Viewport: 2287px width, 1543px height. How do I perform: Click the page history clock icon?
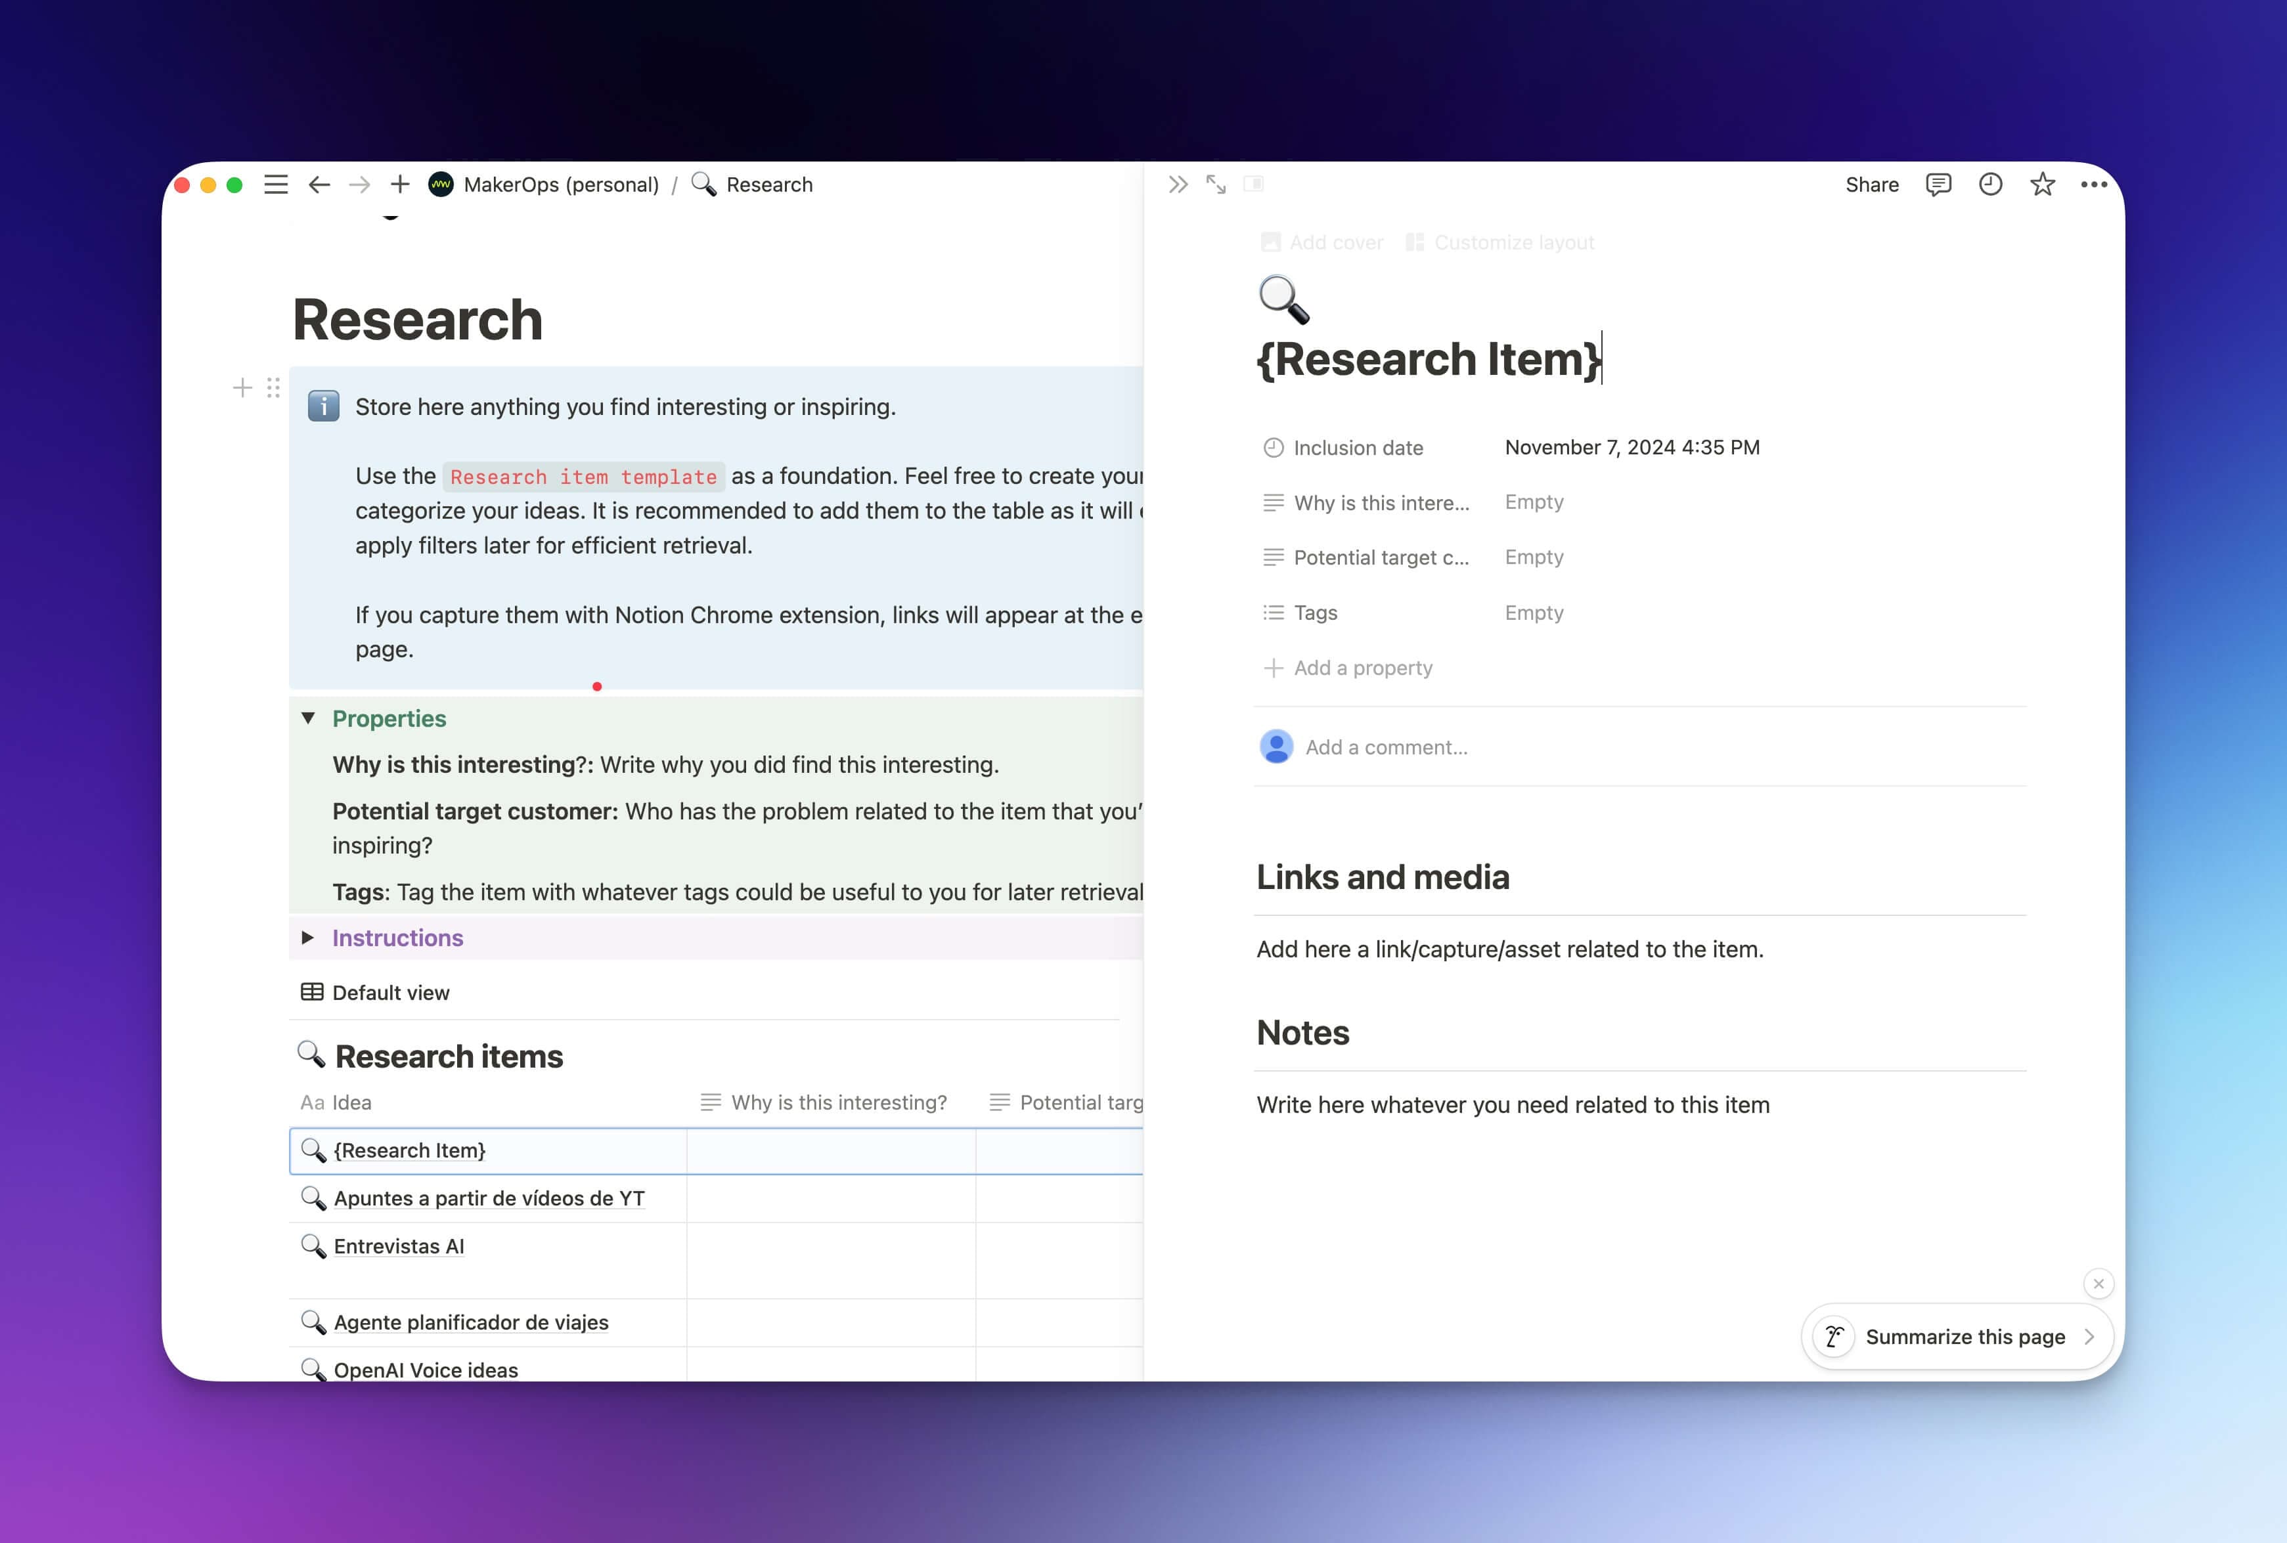click(x=1989, y=185)
